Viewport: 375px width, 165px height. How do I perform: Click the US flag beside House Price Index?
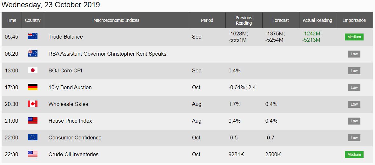[x=32, y=120]
